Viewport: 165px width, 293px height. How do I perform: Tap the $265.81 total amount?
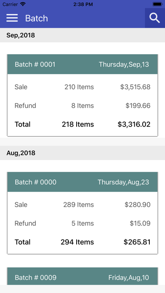coord(137,242)
